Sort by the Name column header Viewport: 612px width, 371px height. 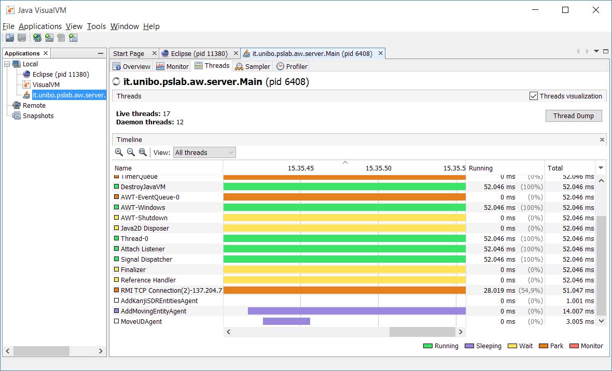tap(167, 168)
